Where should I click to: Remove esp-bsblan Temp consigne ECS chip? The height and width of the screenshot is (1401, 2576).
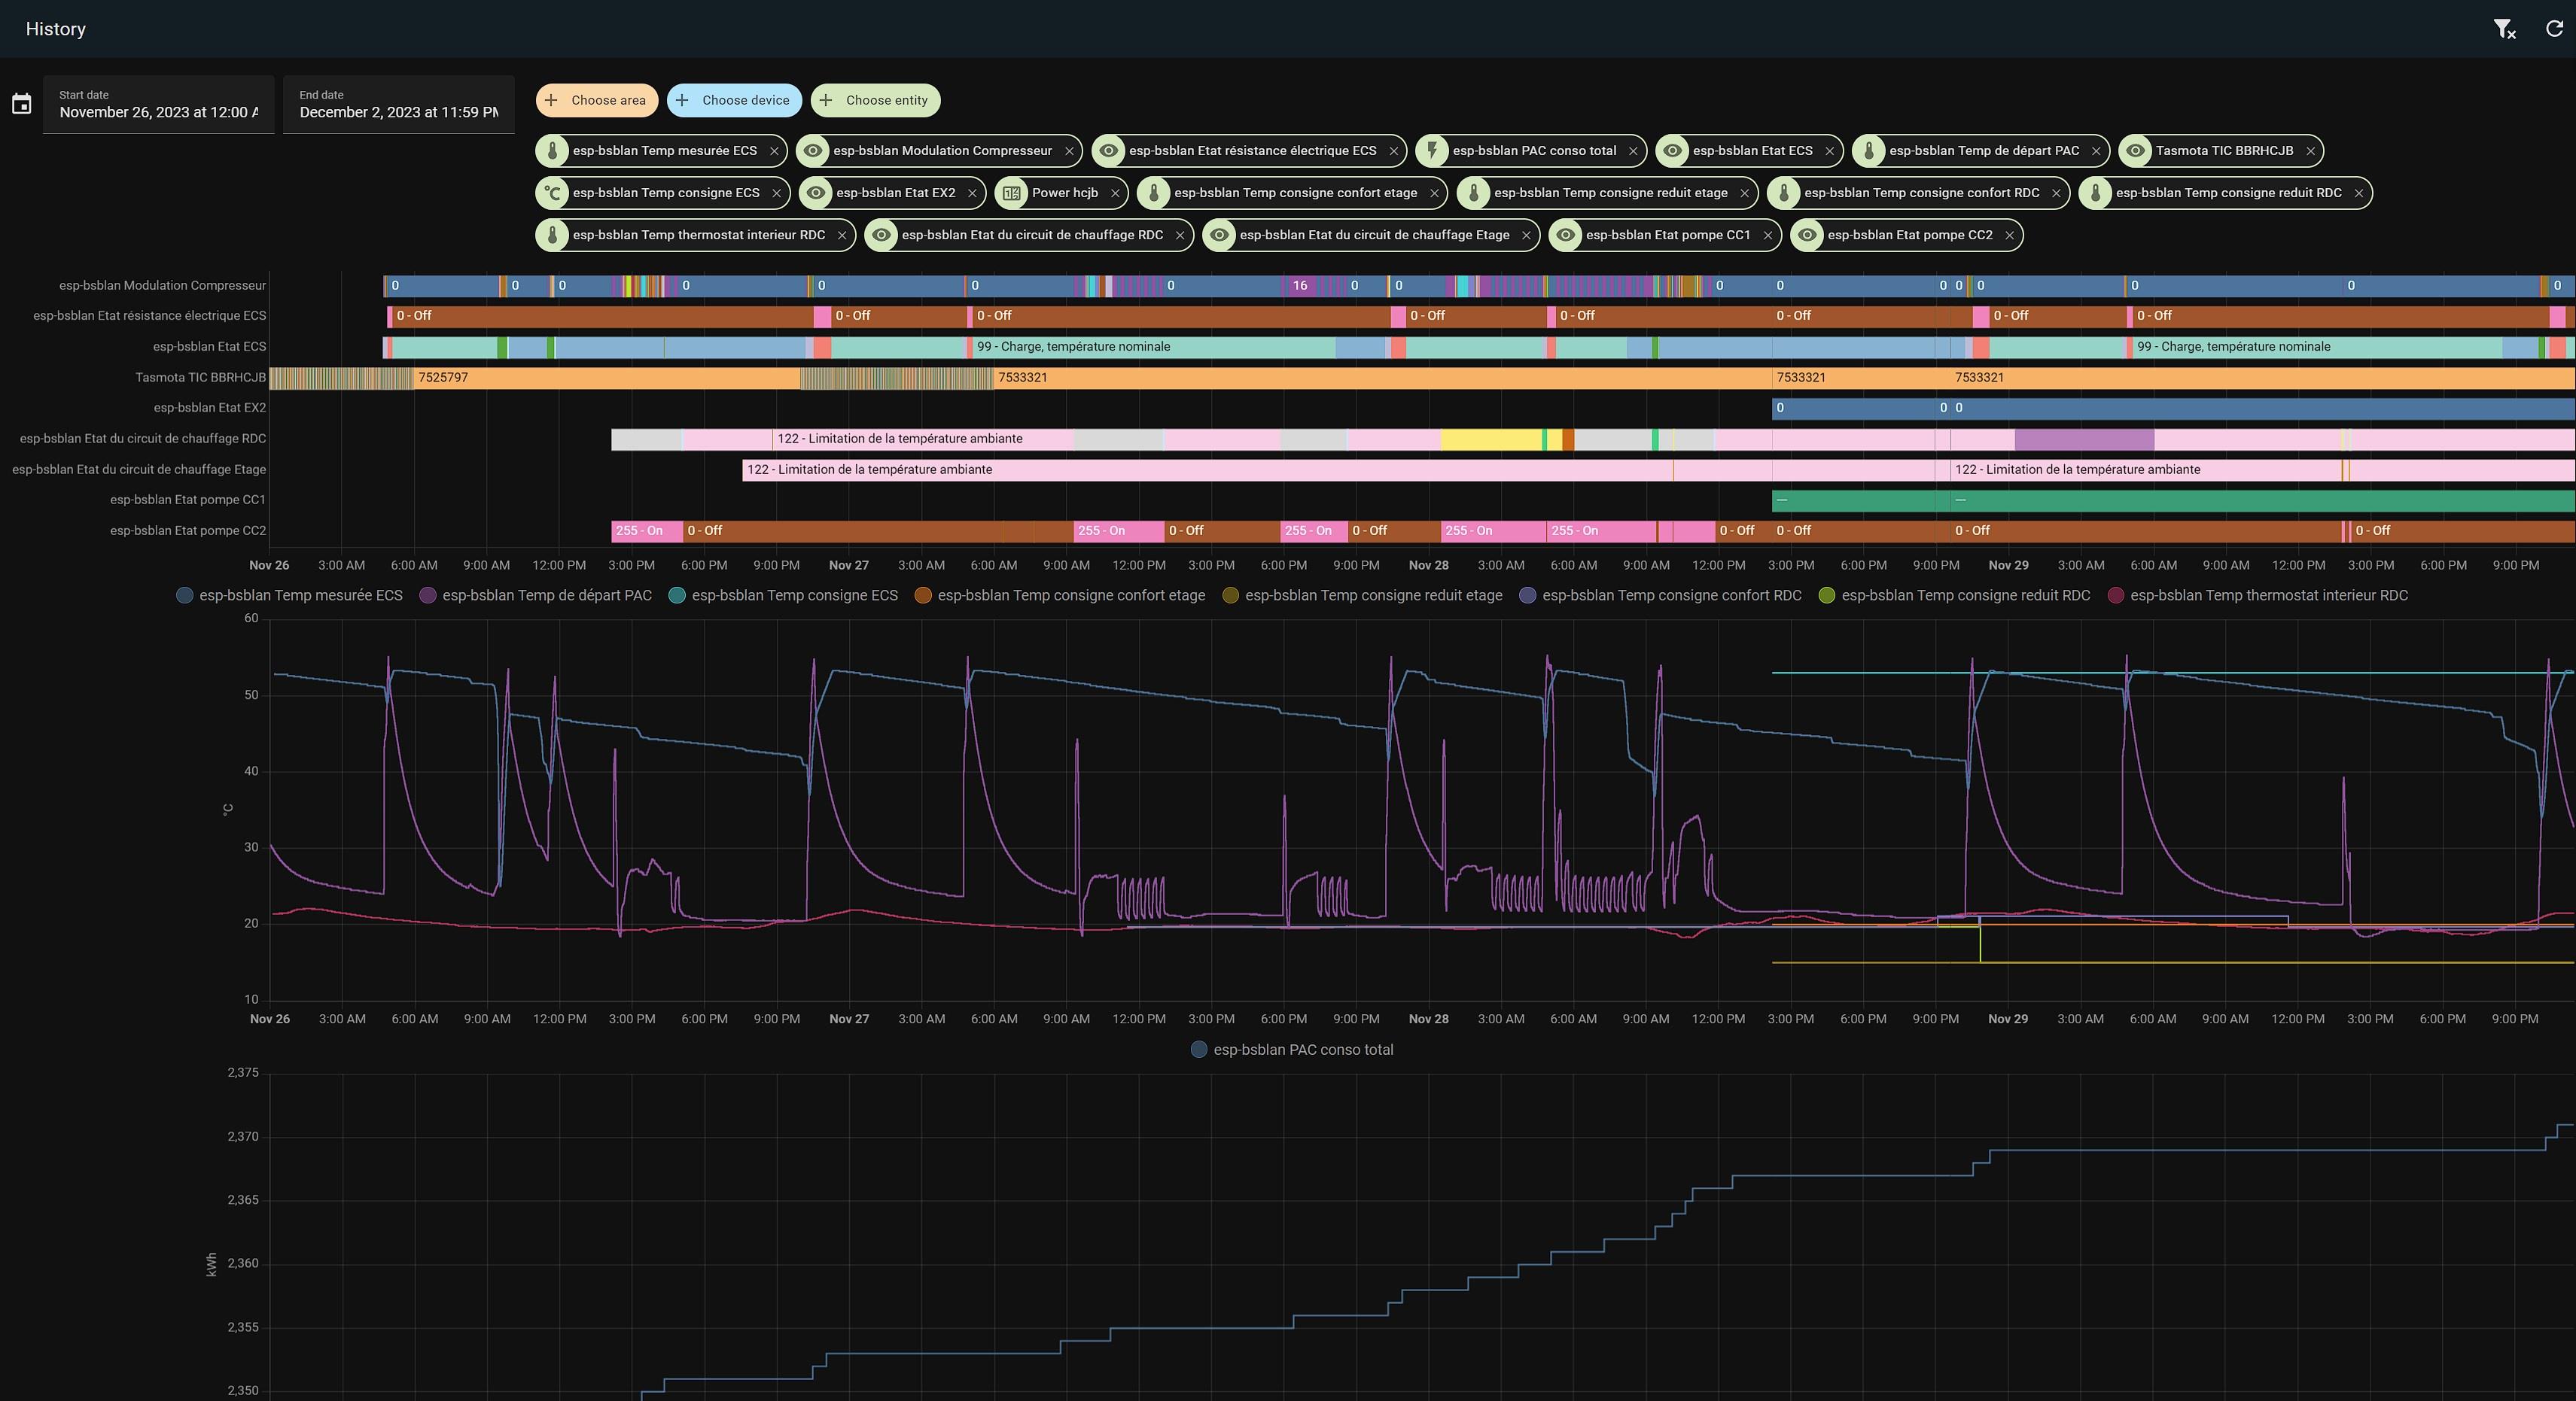(x=776, y=193)
